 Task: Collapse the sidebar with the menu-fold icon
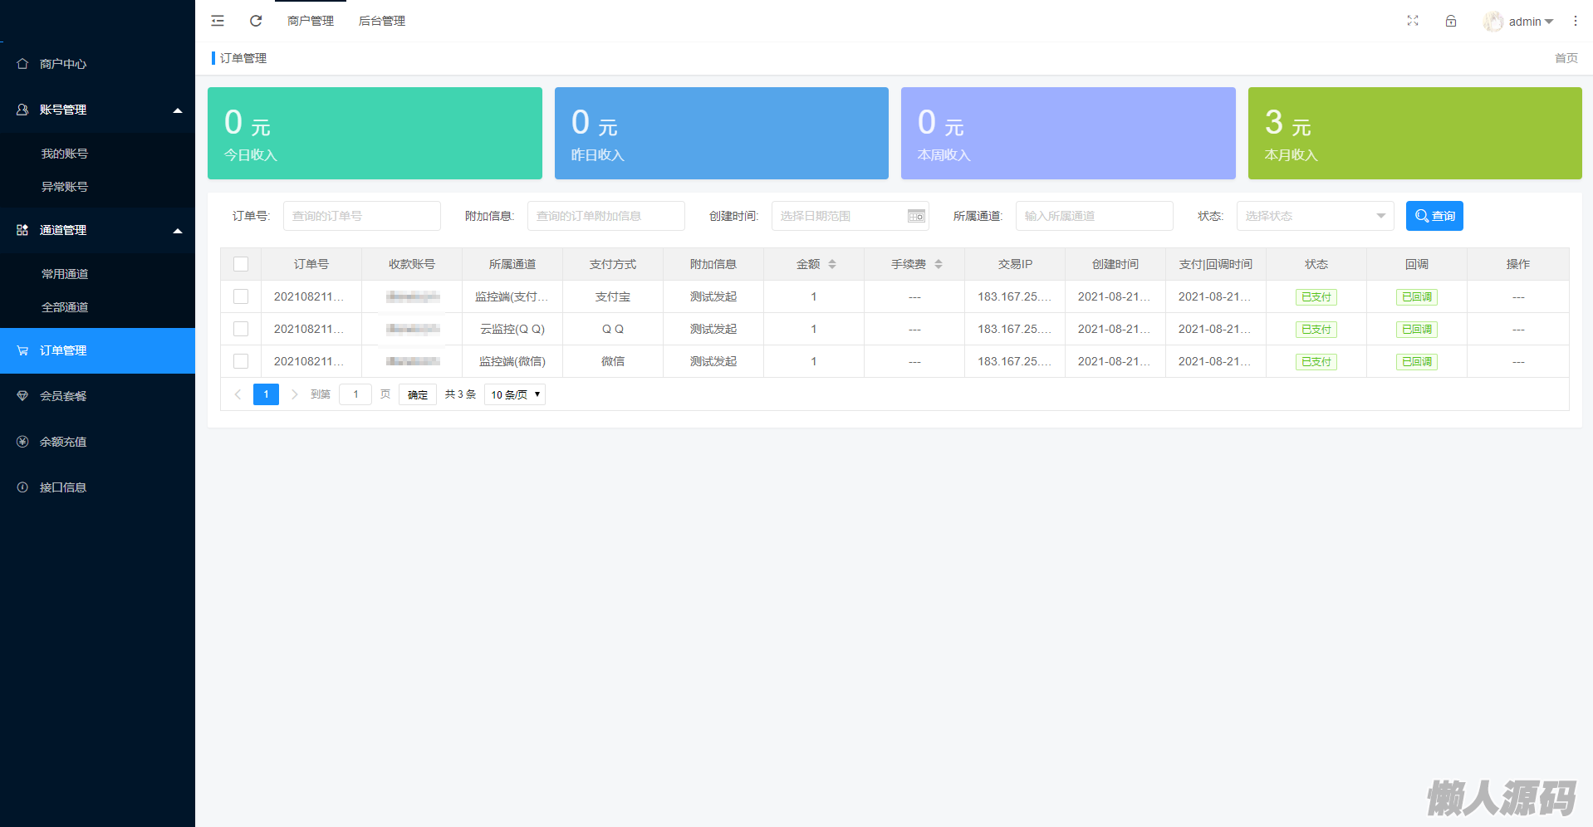(x=218, y=21)
